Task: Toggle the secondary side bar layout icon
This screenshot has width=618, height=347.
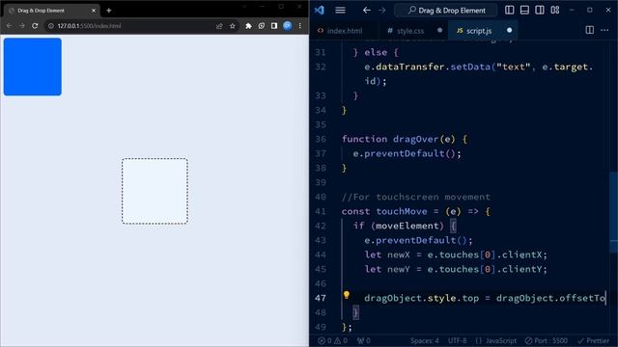Action: (540, 10)
